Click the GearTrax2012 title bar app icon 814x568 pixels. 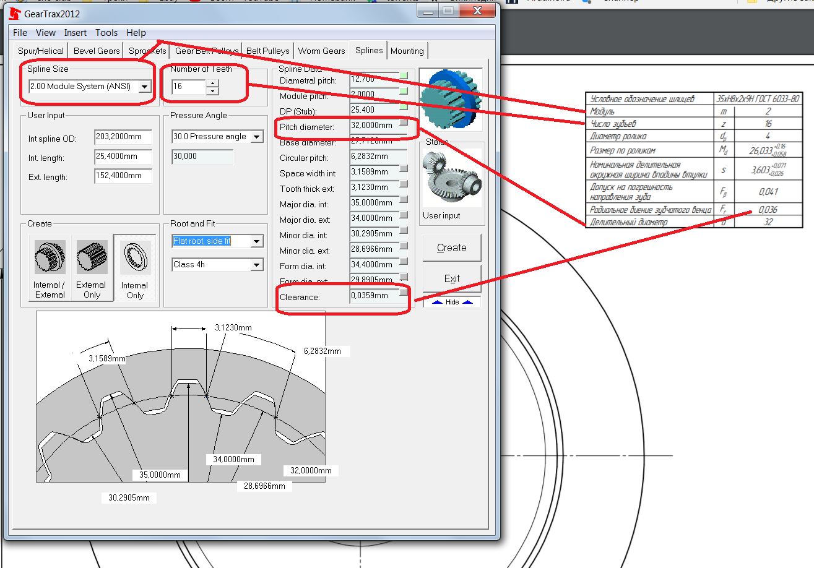14,13
